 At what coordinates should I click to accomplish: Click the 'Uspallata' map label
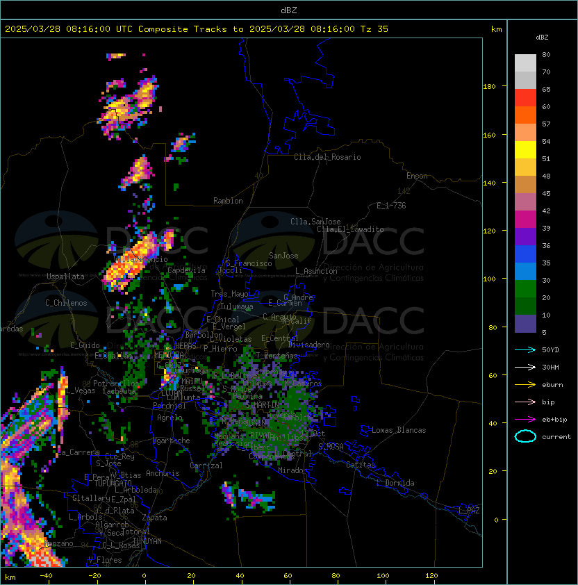point(65,277)
